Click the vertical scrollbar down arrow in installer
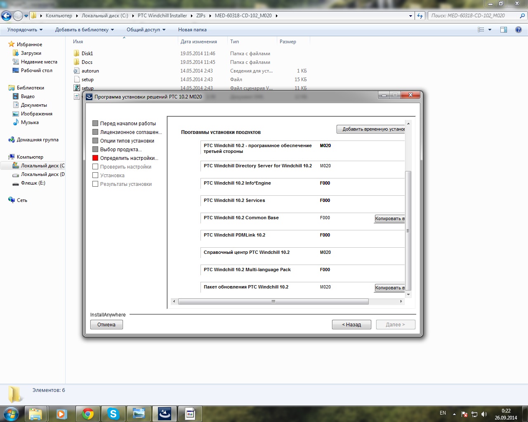 tap(408, 295)
